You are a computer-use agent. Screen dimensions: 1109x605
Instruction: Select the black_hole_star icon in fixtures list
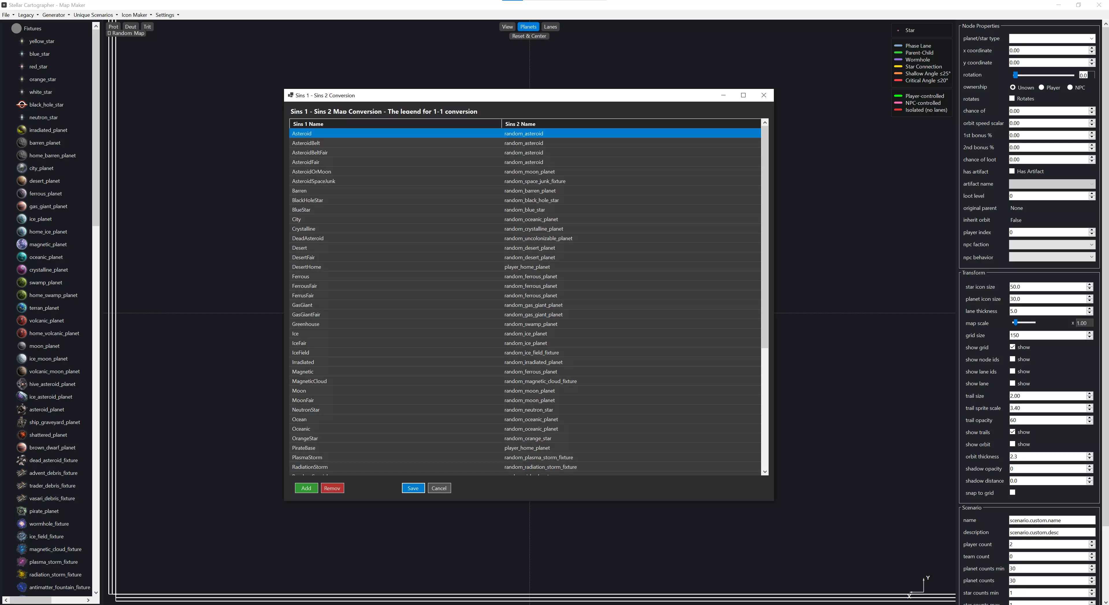pos(21,104)
